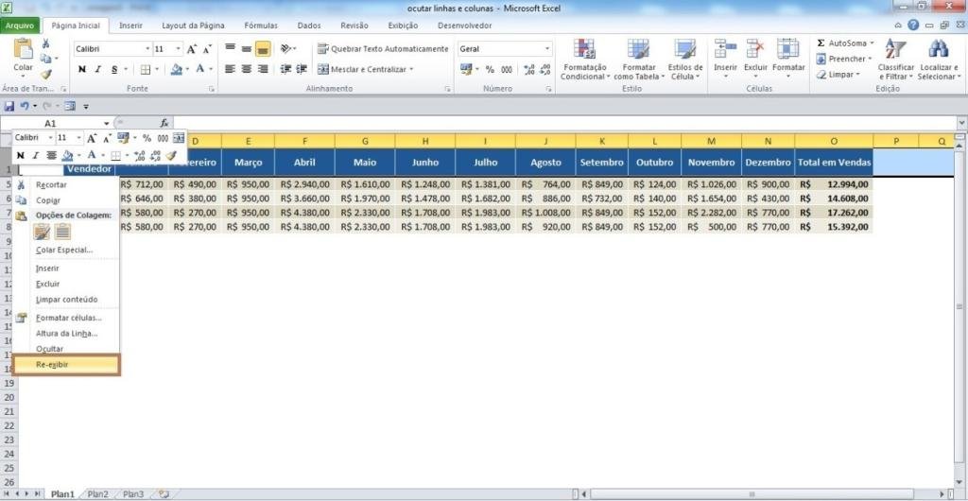Click the AutoSoma sigma icon
Screen dimensions: 968x501
(821, 43)
